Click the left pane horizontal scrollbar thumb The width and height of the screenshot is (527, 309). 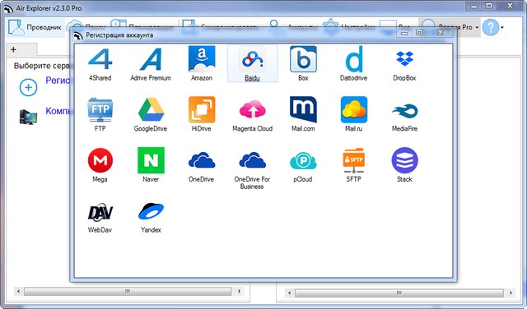pos(128,291)
